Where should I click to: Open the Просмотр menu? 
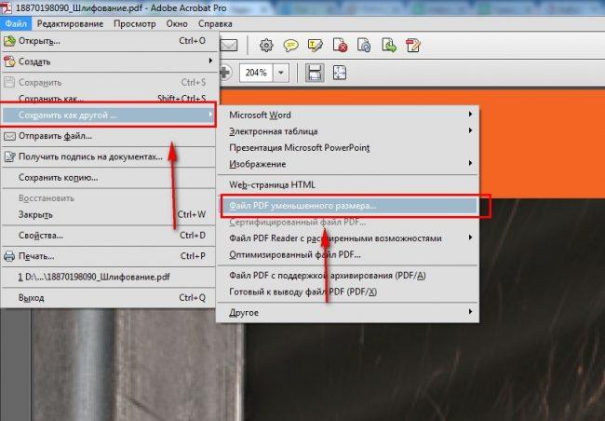[135, 24]
